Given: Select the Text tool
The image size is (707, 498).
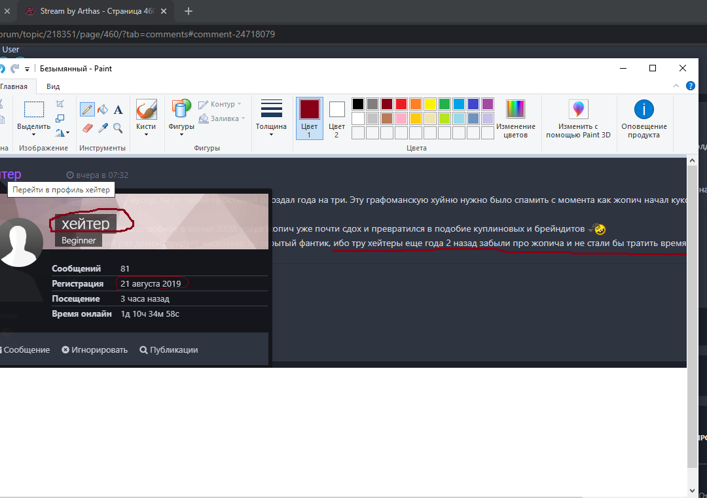Looking at the screenshot, I should tap(118, 109).
